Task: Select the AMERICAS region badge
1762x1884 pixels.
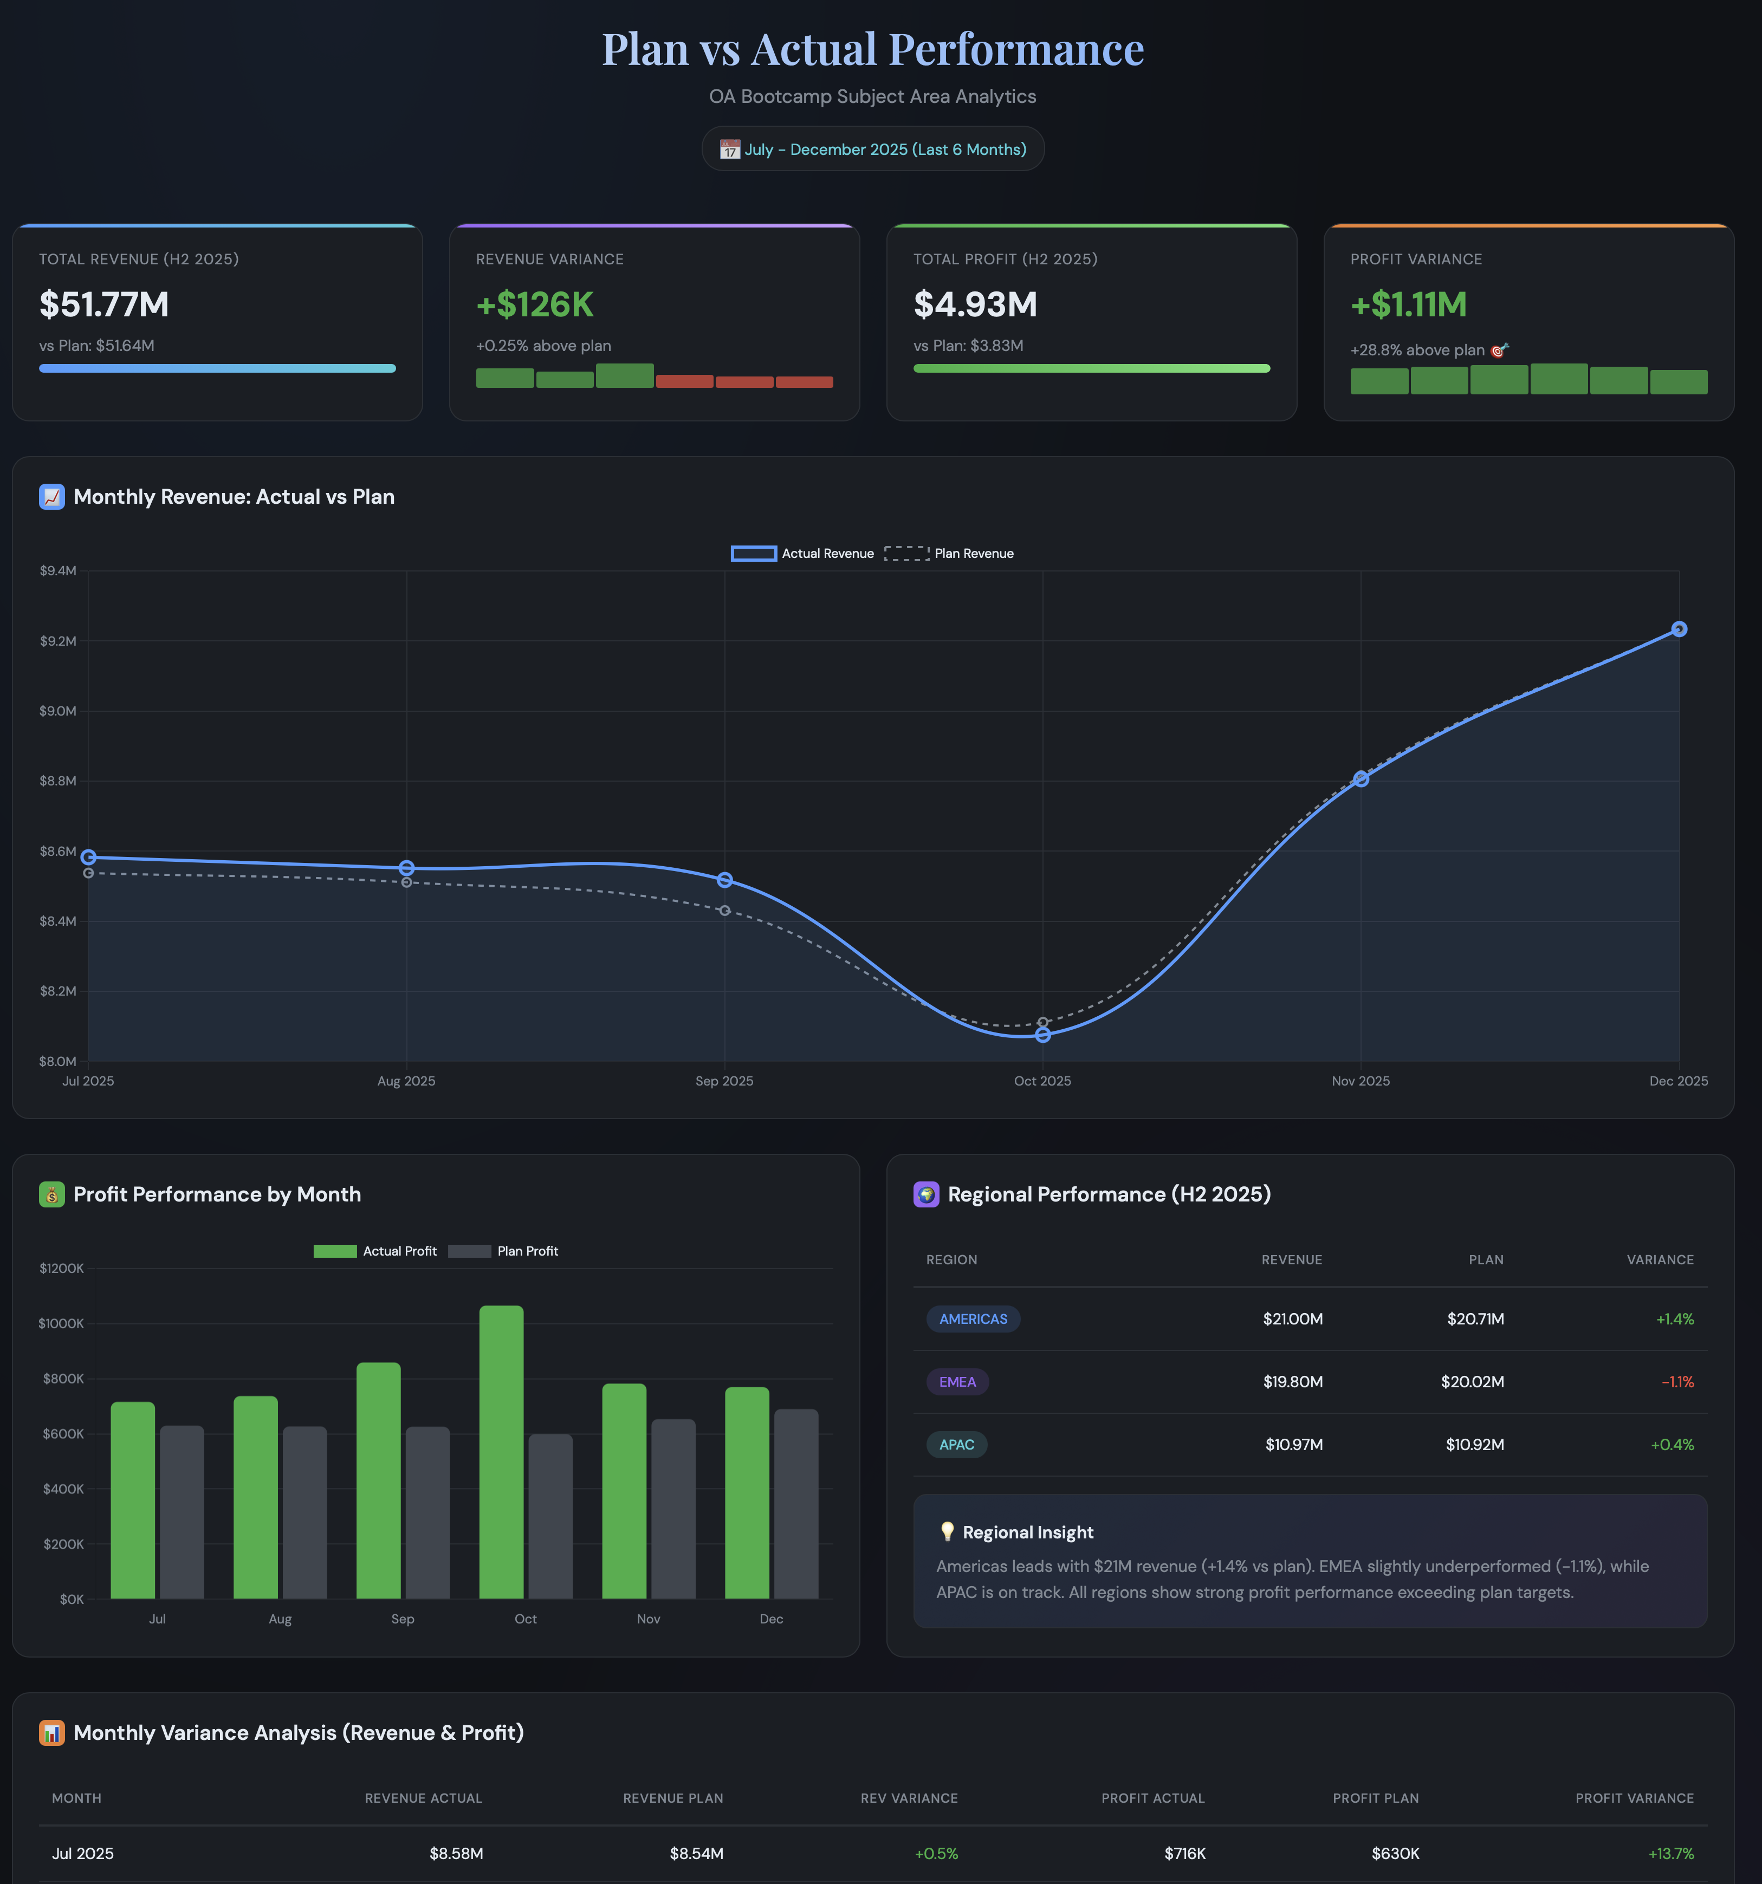Action: [973, 1319]
